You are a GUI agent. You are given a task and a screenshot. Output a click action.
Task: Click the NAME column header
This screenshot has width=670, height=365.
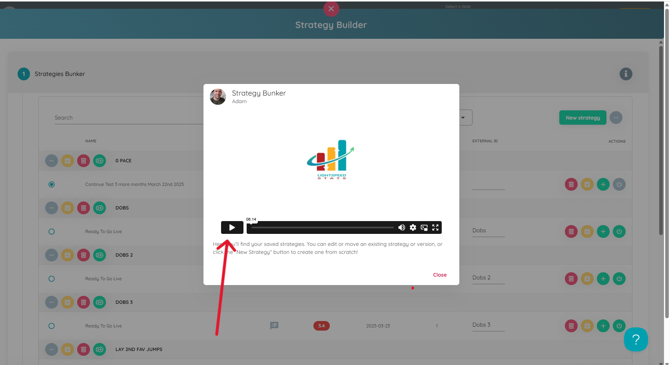pos(91,141)
